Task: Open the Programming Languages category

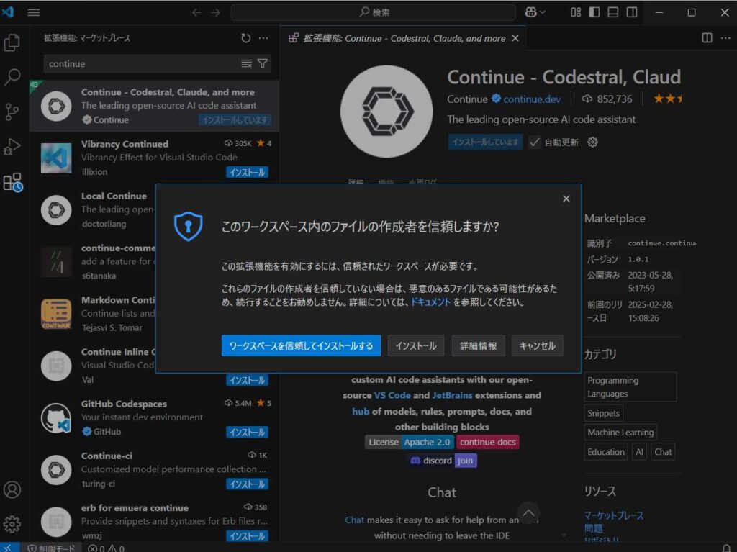Action: pyautogui.click(x=630, y=387)
